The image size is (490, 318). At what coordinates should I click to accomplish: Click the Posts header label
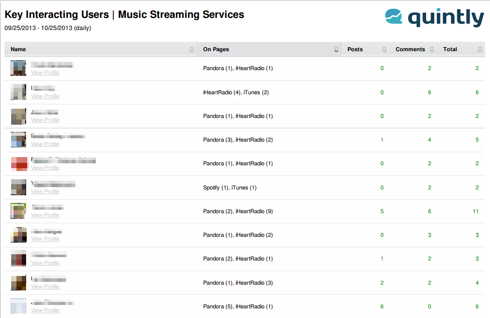[x=355, y=49]
